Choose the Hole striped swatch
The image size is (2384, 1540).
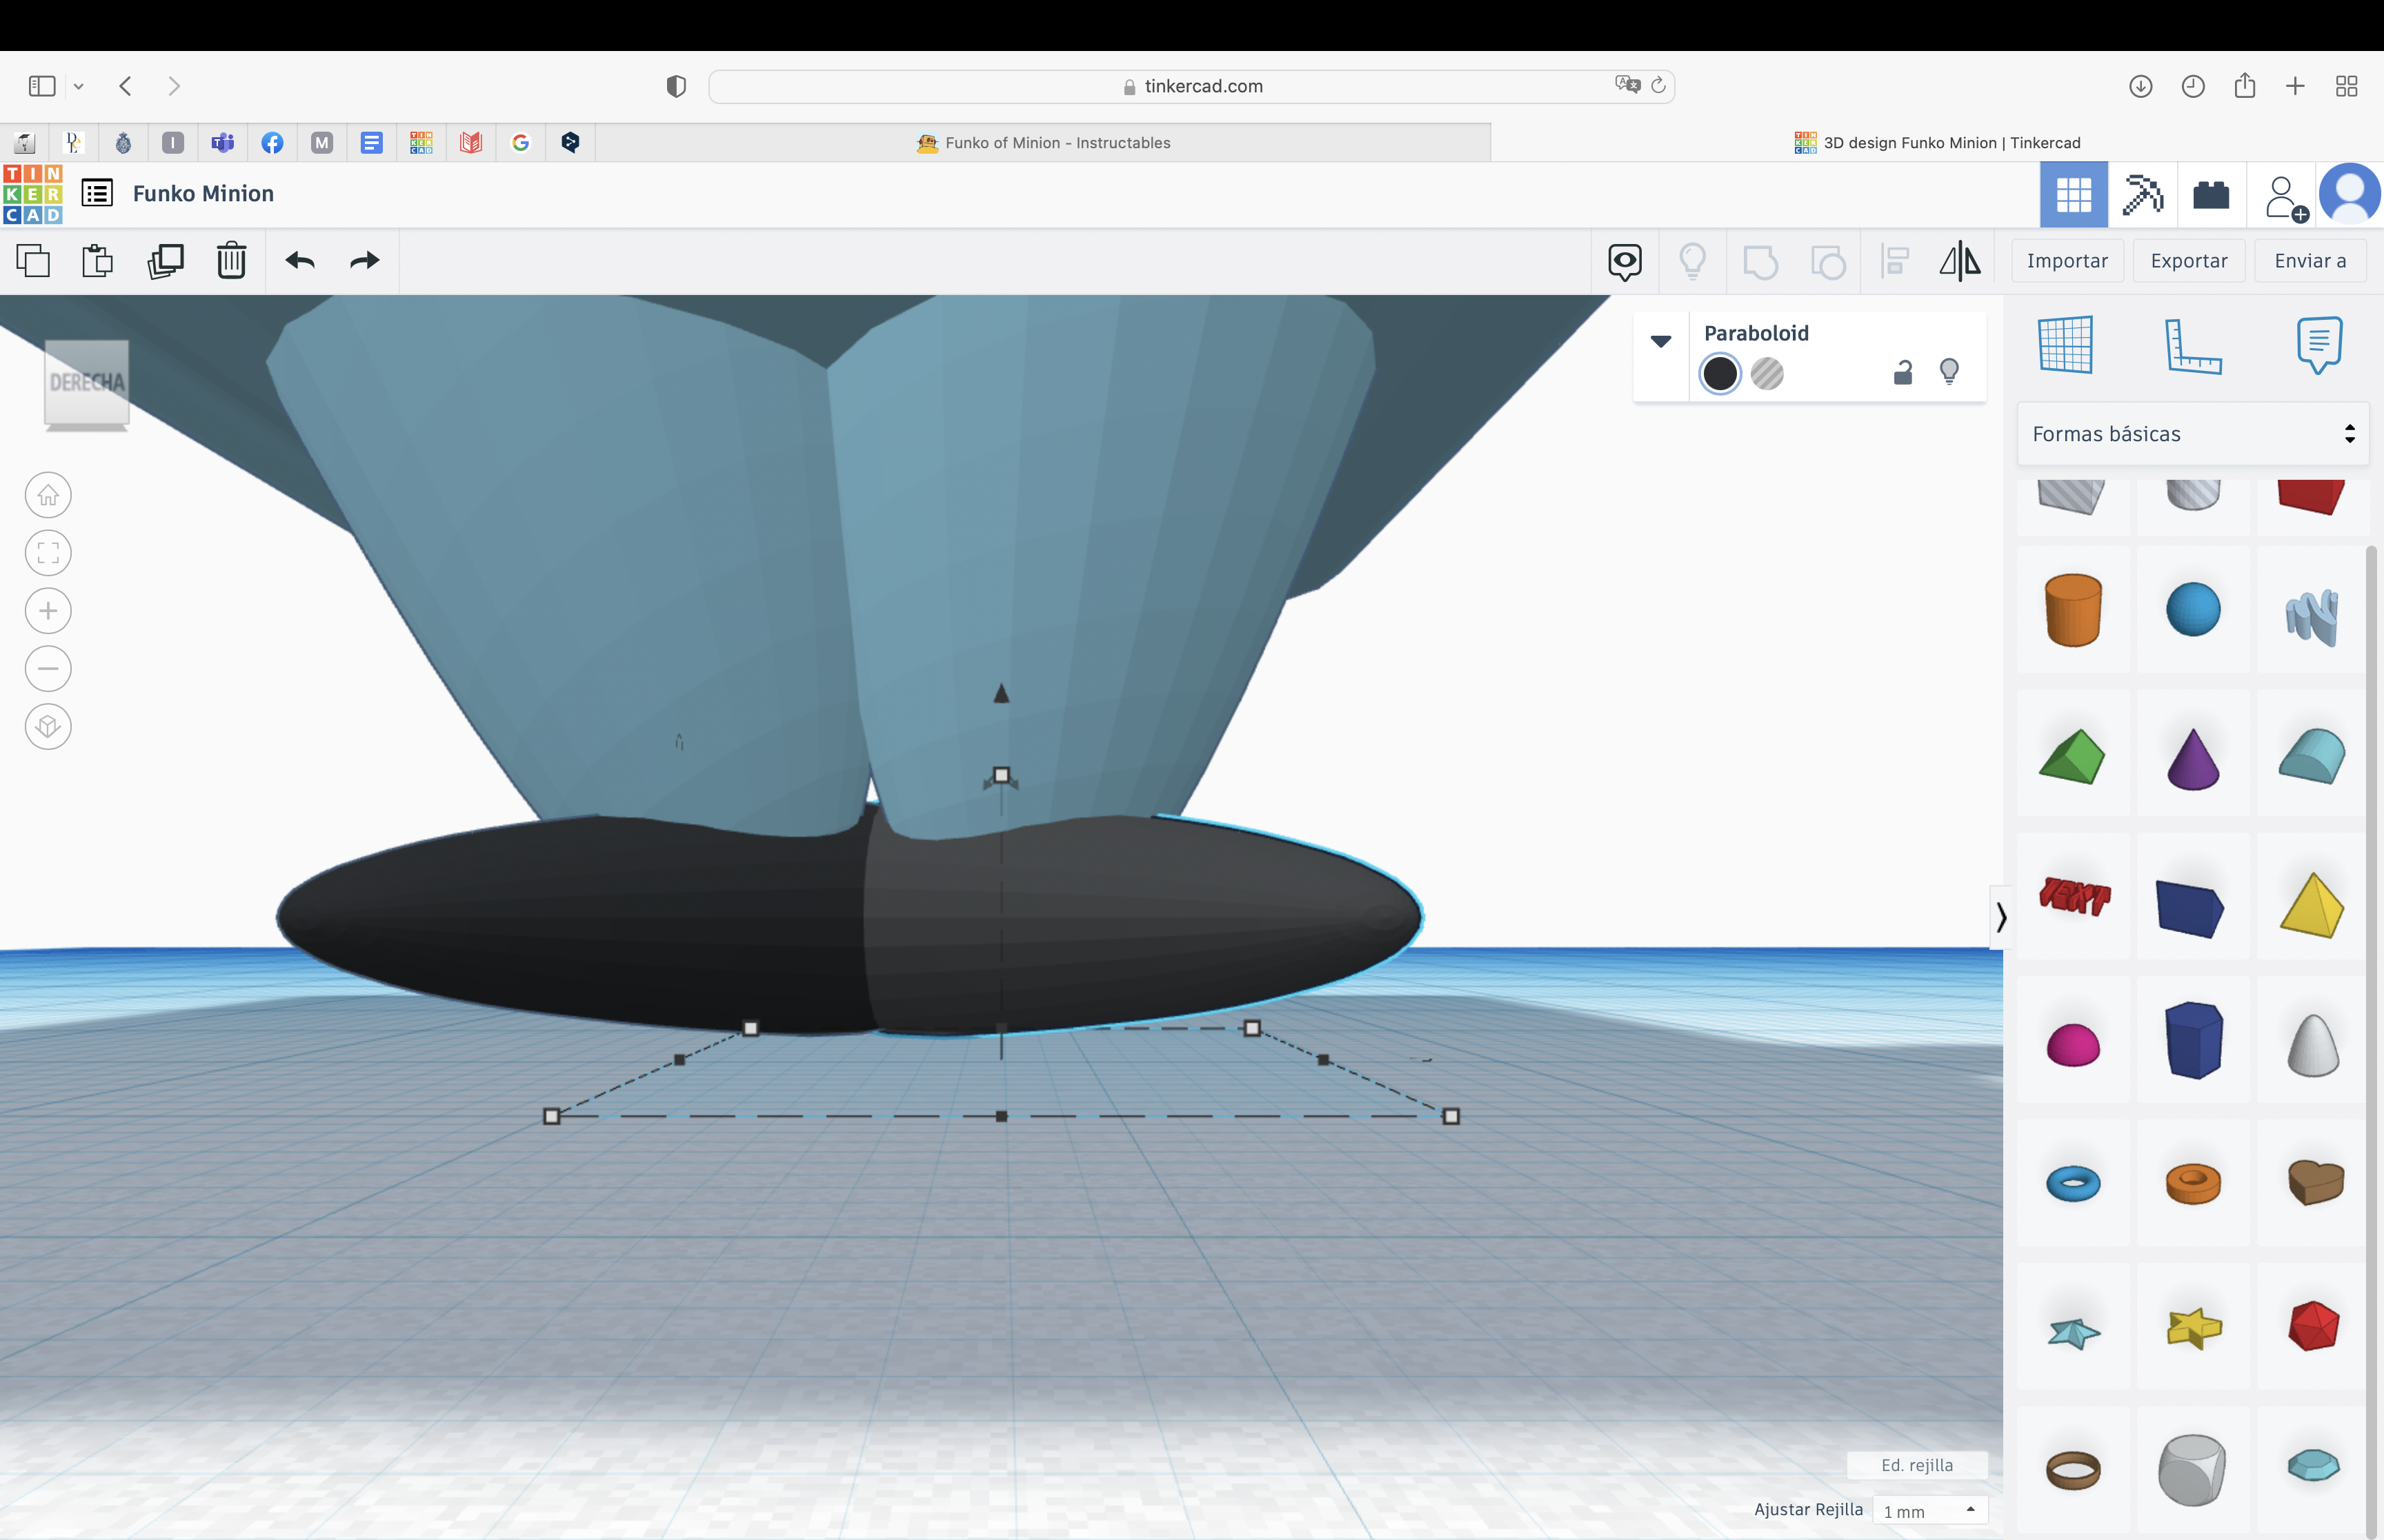(x=1768, y=374)
